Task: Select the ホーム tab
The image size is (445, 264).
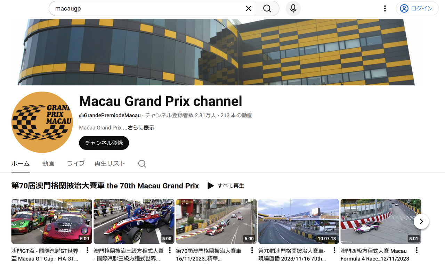Action: click(21, 163)
